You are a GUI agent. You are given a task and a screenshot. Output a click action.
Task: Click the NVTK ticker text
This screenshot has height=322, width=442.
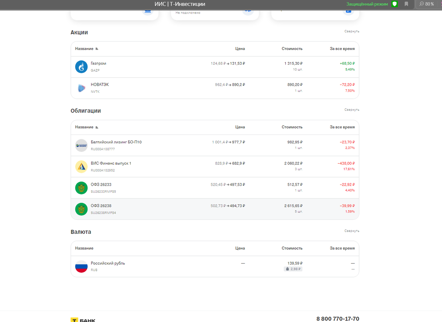(x=95, y=92)
